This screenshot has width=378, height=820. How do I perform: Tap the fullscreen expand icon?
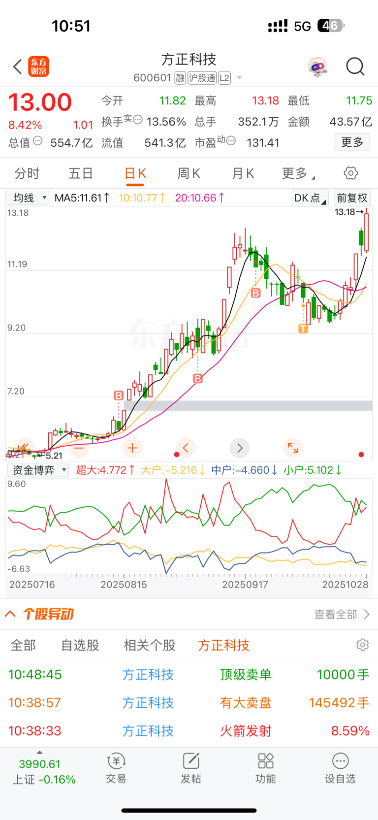(293, 448)
